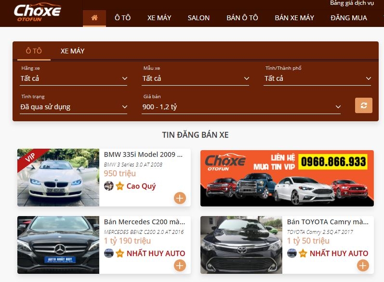Open BÁN Ô TÔ in the top navigation
This screenshot has height=282, width=384.
pyautogui.click(x=242, y=18)
